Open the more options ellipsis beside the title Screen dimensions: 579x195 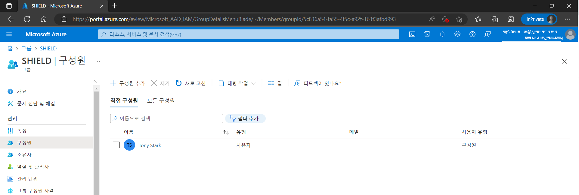click(x=98, y=61)
